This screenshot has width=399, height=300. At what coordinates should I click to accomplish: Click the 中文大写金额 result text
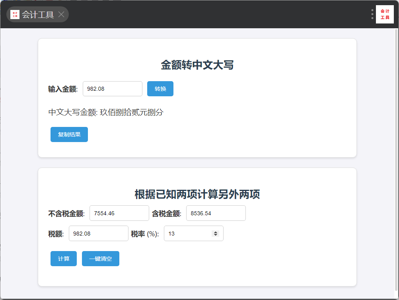point(106,112)
